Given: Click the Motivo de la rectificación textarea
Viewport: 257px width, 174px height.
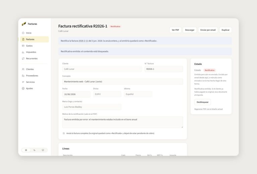Looking at the screenshot, I should click(x=122, y=122).
